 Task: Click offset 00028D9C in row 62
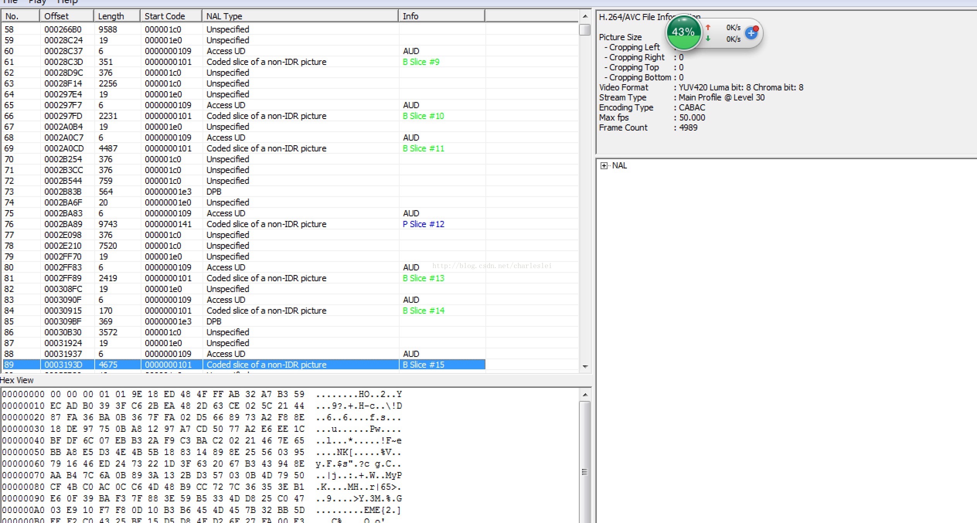point(63,73)
